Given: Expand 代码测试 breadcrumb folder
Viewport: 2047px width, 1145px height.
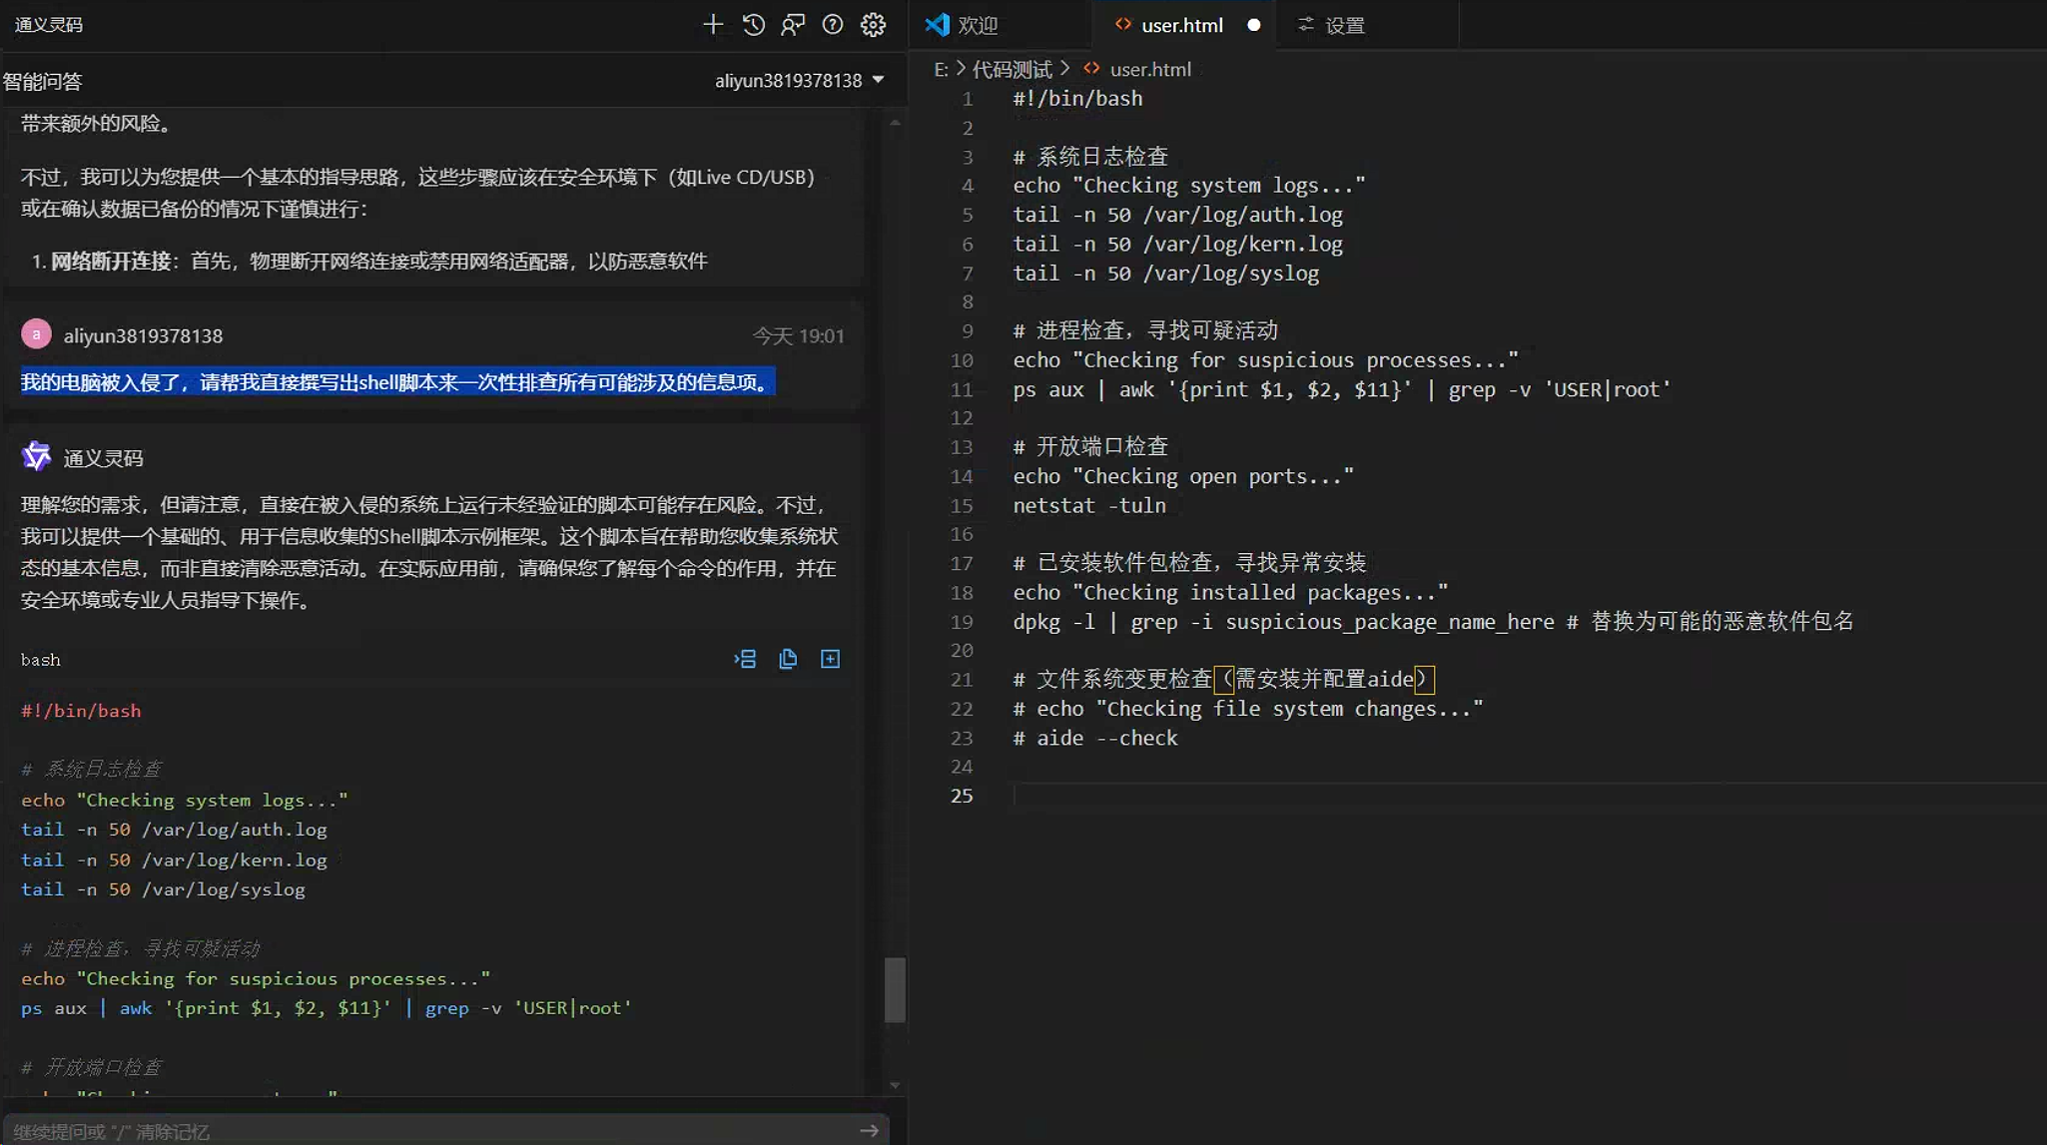Looking at the screenshot, I should pos(1012,69).
